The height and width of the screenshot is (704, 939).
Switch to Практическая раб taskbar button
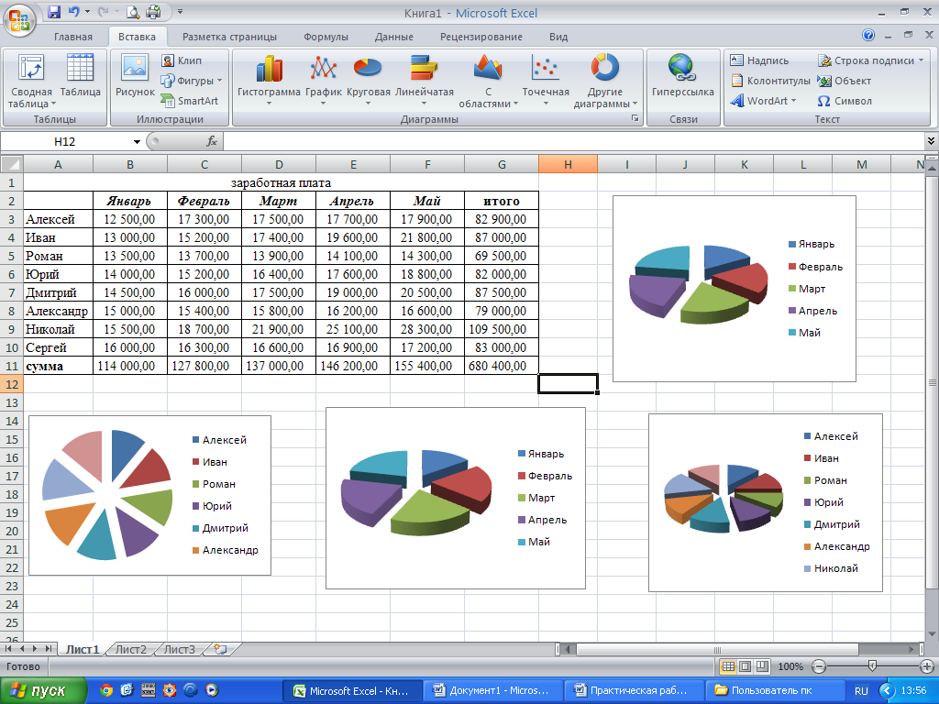(x=633, y=691)
